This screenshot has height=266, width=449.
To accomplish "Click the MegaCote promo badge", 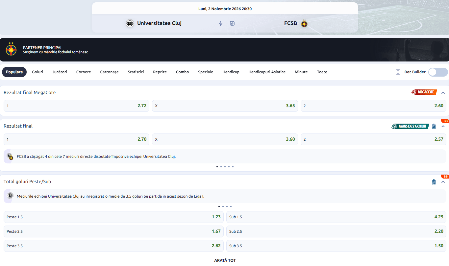I will tap(424, 92).
